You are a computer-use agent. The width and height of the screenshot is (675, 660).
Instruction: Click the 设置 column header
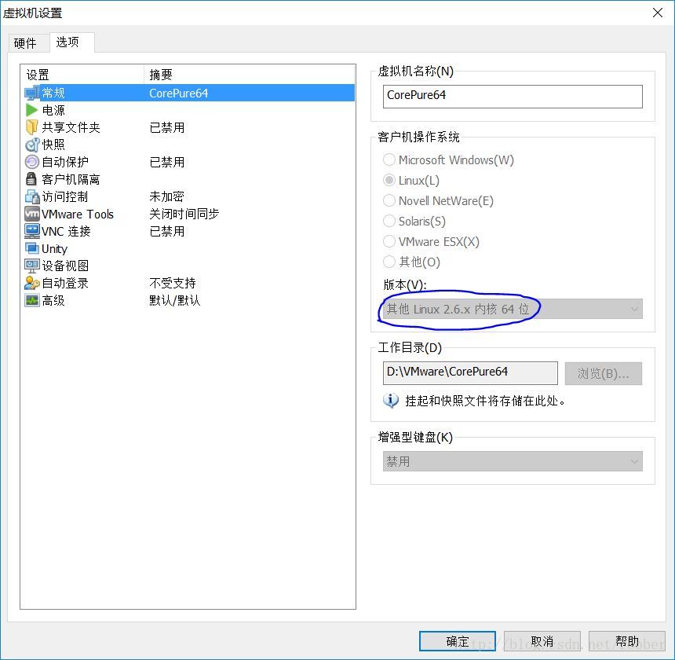[x=82, y=75]
